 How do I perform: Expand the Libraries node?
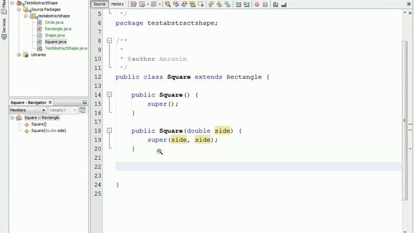(19, 54)
